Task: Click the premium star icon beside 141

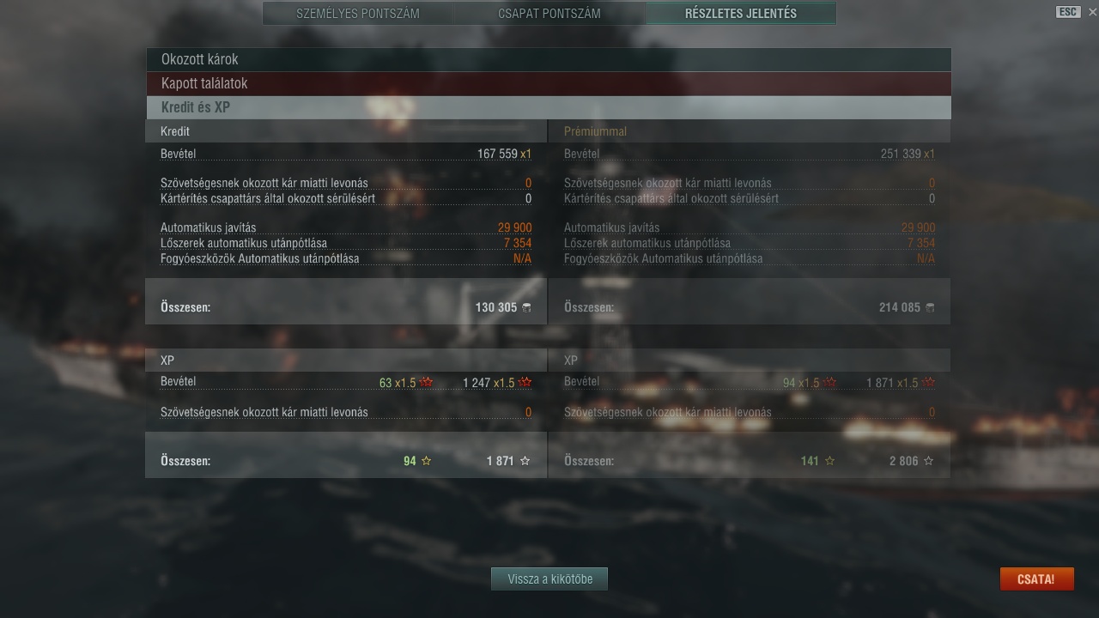Action: click(x=829, y=461)
